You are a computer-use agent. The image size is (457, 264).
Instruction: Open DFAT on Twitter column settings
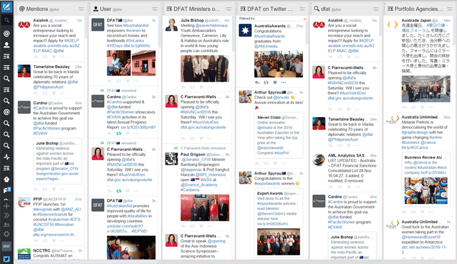(303, 9)
